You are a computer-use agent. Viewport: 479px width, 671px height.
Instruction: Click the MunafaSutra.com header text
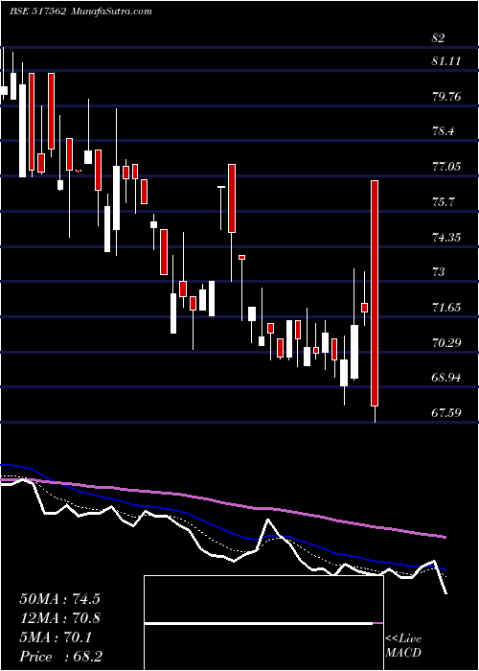click(110, 11)
